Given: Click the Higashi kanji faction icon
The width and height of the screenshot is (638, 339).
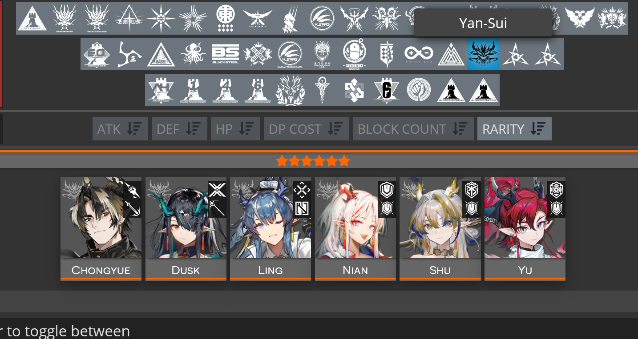Looking at the screenshot, I should tap(226, 18).
